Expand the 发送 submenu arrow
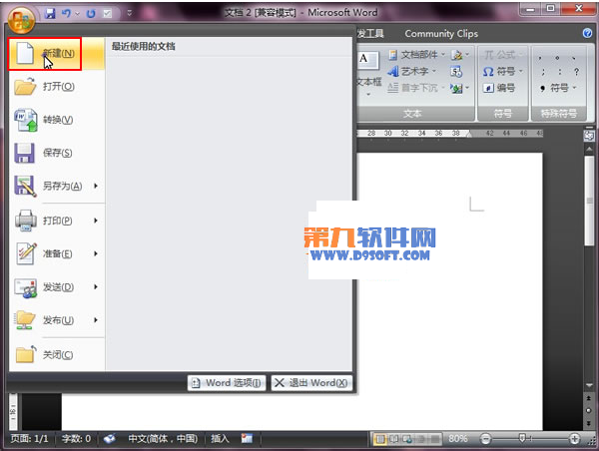This screenshot has width=599, height=451. (x=96, y=287)
